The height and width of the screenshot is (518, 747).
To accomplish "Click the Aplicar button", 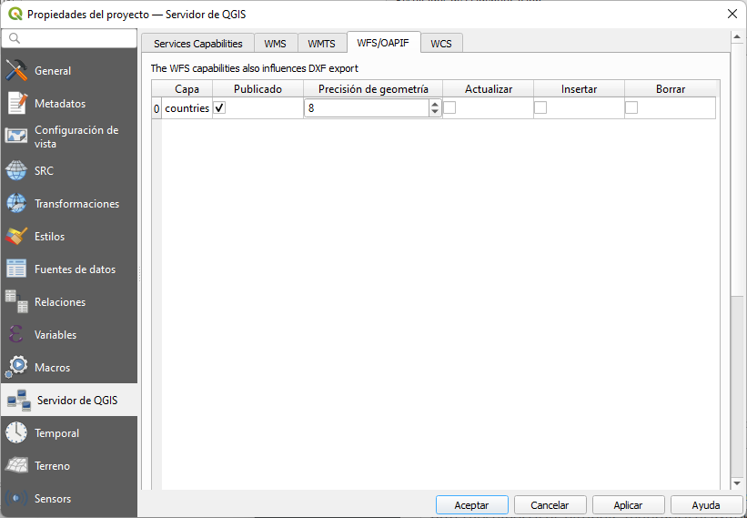I will click(x=628, y=505).
